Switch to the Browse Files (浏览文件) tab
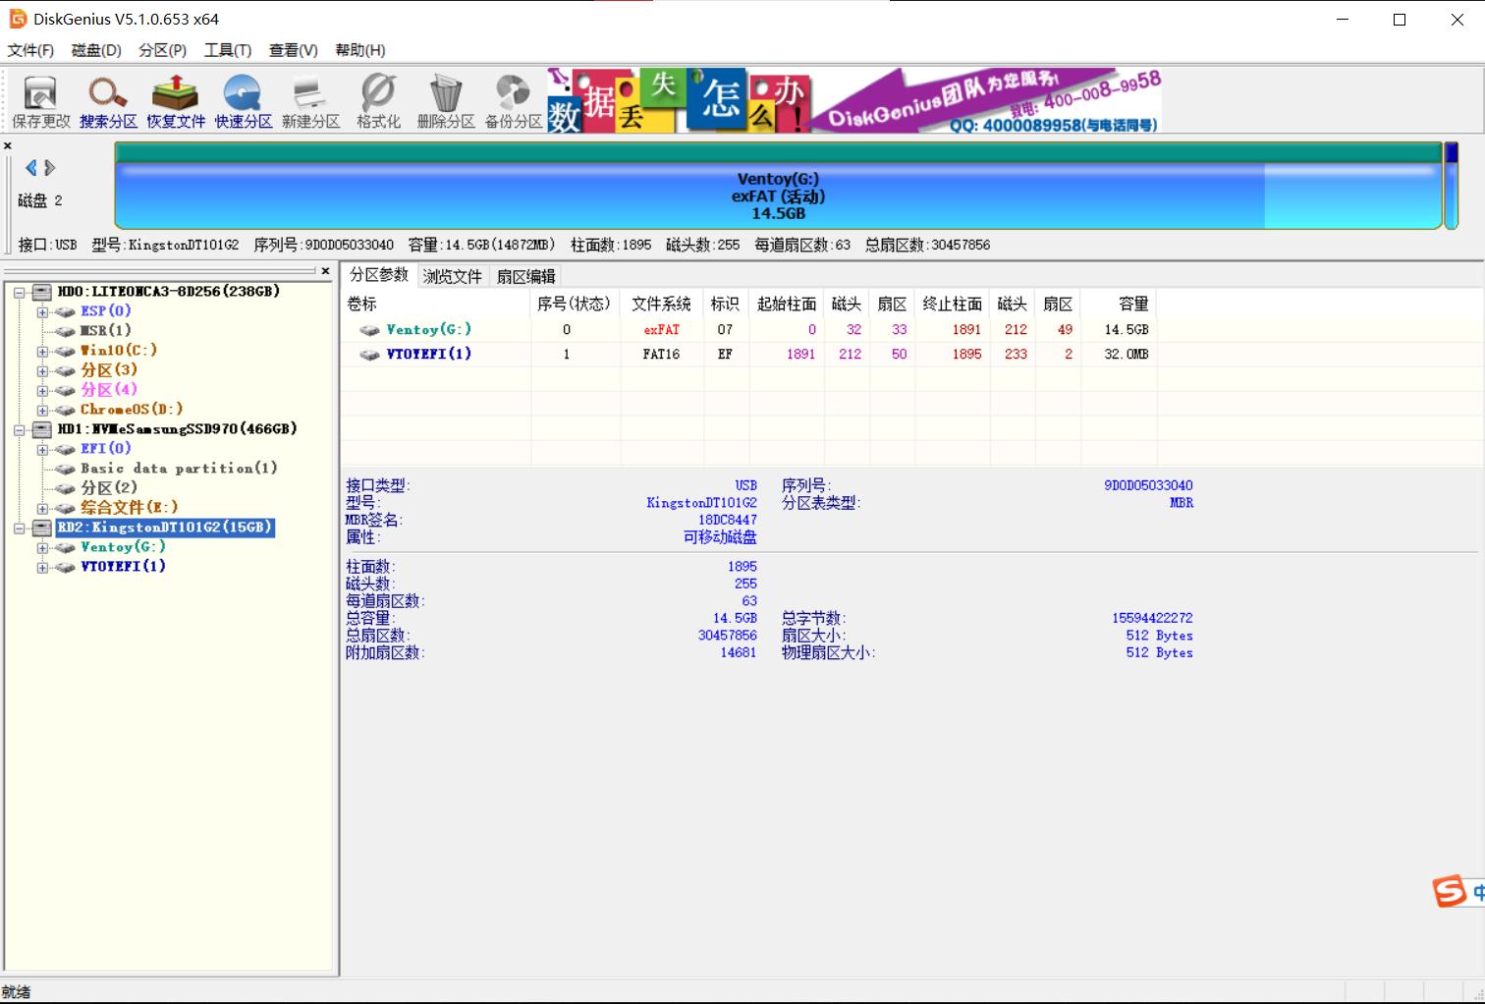Viewport: 1485px width, 1004px height. click(x=452, y=277)
